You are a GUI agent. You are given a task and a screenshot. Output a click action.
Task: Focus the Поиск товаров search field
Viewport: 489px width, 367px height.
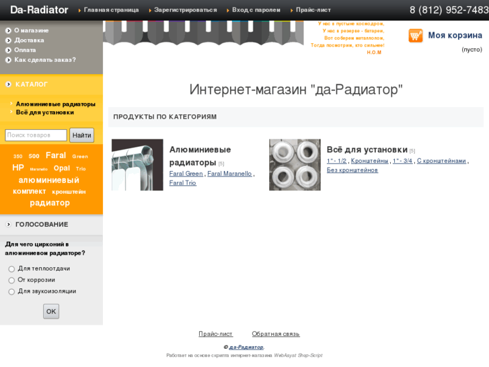(36, 135)
